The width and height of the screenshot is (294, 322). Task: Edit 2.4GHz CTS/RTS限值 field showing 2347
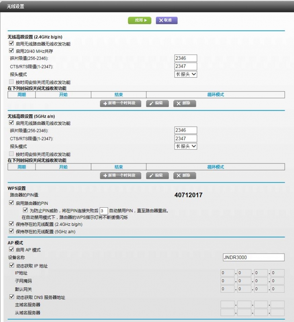pos(186,66)
